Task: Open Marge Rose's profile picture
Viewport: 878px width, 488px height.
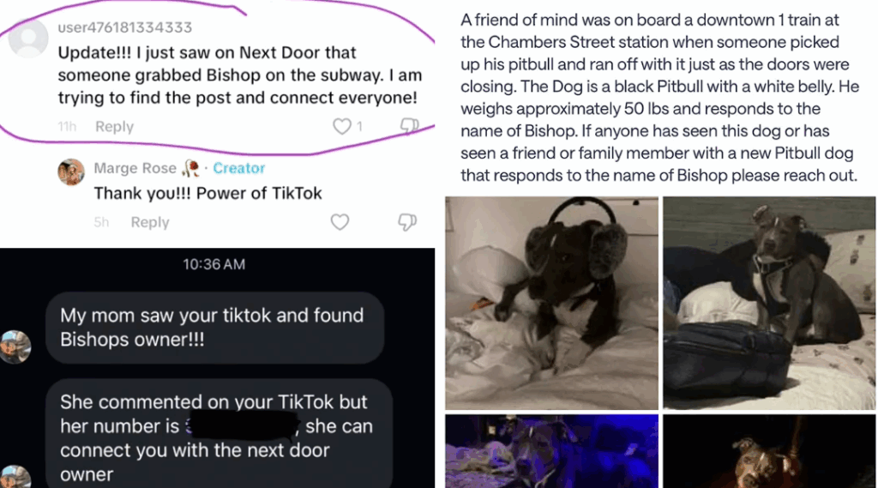Action: click(71, 172)
